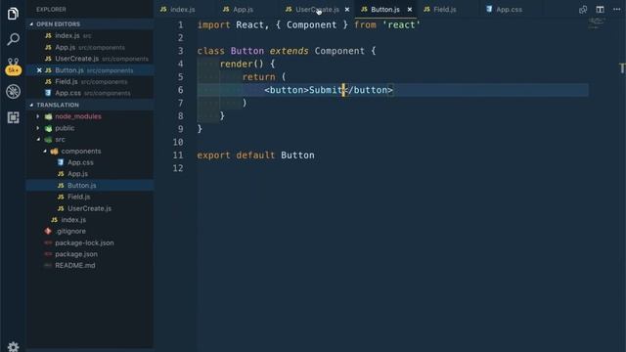Click line number 6 in gutter

coord(180,90)
